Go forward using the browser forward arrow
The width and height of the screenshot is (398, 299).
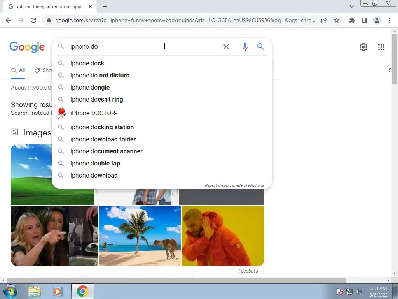click(21, 20)
